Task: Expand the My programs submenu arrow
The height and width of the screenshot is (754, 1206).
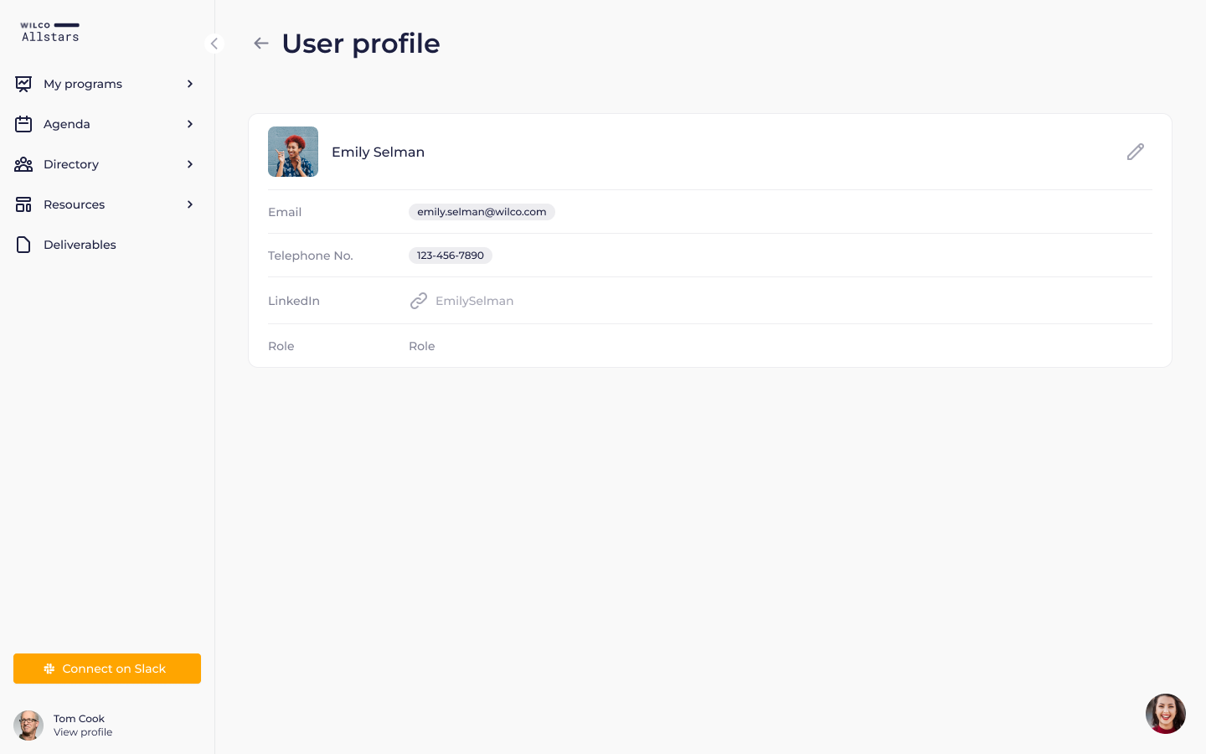Action: (190, 84)
